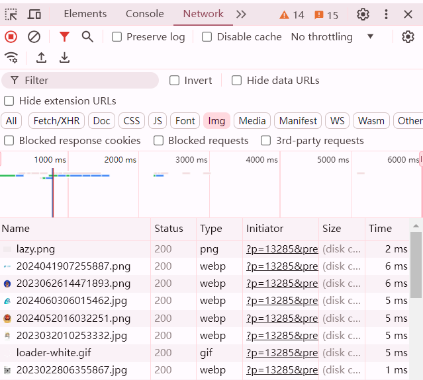Check the Disable cache option
423x380 pixels.
[207, 37]
